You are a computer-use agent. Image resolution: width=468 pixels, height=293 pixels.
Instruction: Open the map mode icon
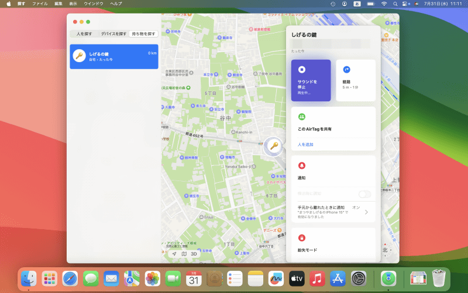tap(184, 254)
